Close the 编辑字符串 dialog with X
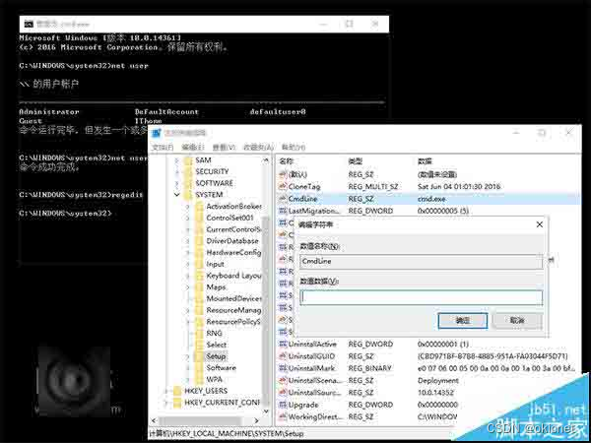The image size is (591, 443). 540,224
